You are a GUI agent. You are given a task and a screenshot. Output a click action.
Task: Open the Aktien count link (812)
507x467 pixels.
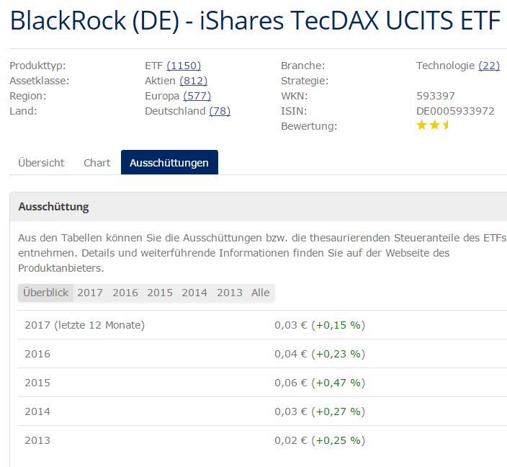tap(193, 81)
